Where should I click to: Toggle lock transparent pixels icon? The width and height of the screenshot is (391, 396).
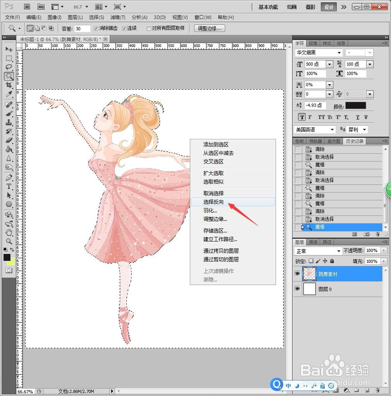tap(311, 261)
